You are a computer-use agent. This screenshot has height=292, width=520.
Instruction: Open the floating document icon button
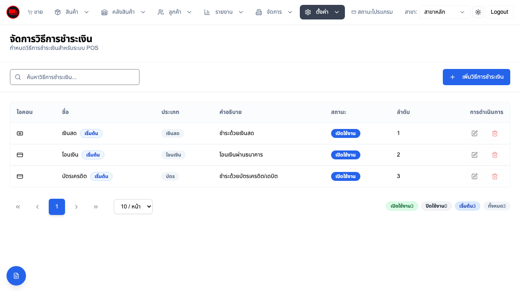[x=16, y=276]
